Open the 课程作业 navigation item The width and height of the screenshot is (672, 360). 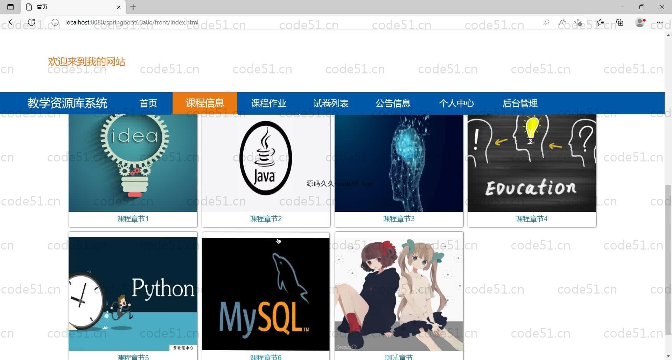click(269, 103)
